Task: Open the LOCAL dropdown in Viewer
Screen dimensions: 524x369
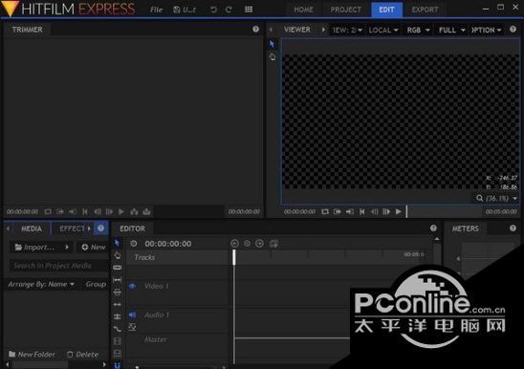Action: pos(383,30)
